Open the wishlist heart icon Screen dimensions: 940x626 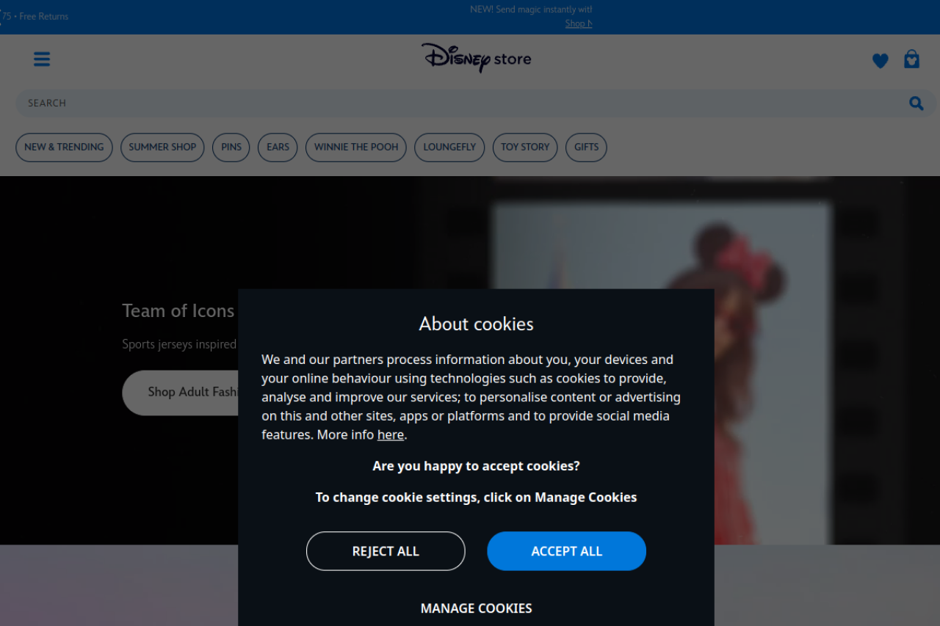pos(880,61)
